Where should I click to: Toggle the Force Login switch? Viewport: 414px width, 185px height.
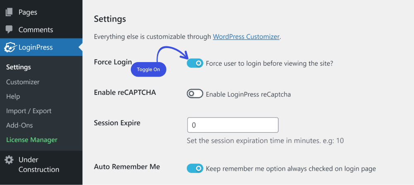[x=195, y=63]
